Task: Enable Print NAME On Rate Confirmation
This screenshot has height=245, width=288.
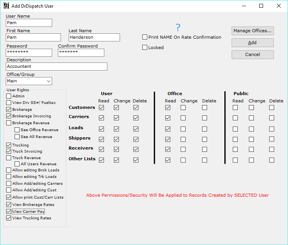Action: [x=145, y=37]
